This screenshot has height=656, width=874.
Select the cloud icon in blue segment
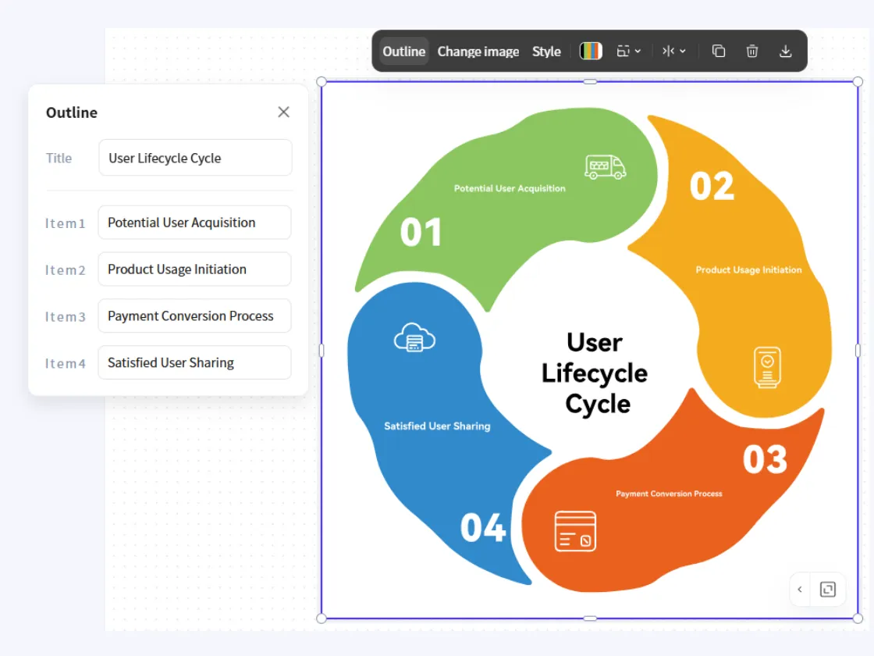point(414,337)
